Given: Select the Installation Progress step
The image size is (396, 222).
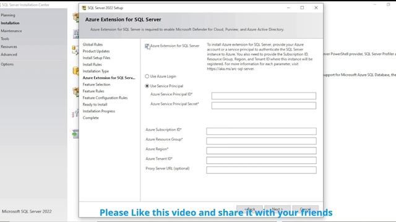Looking at the screenshot, I should 99,111.
